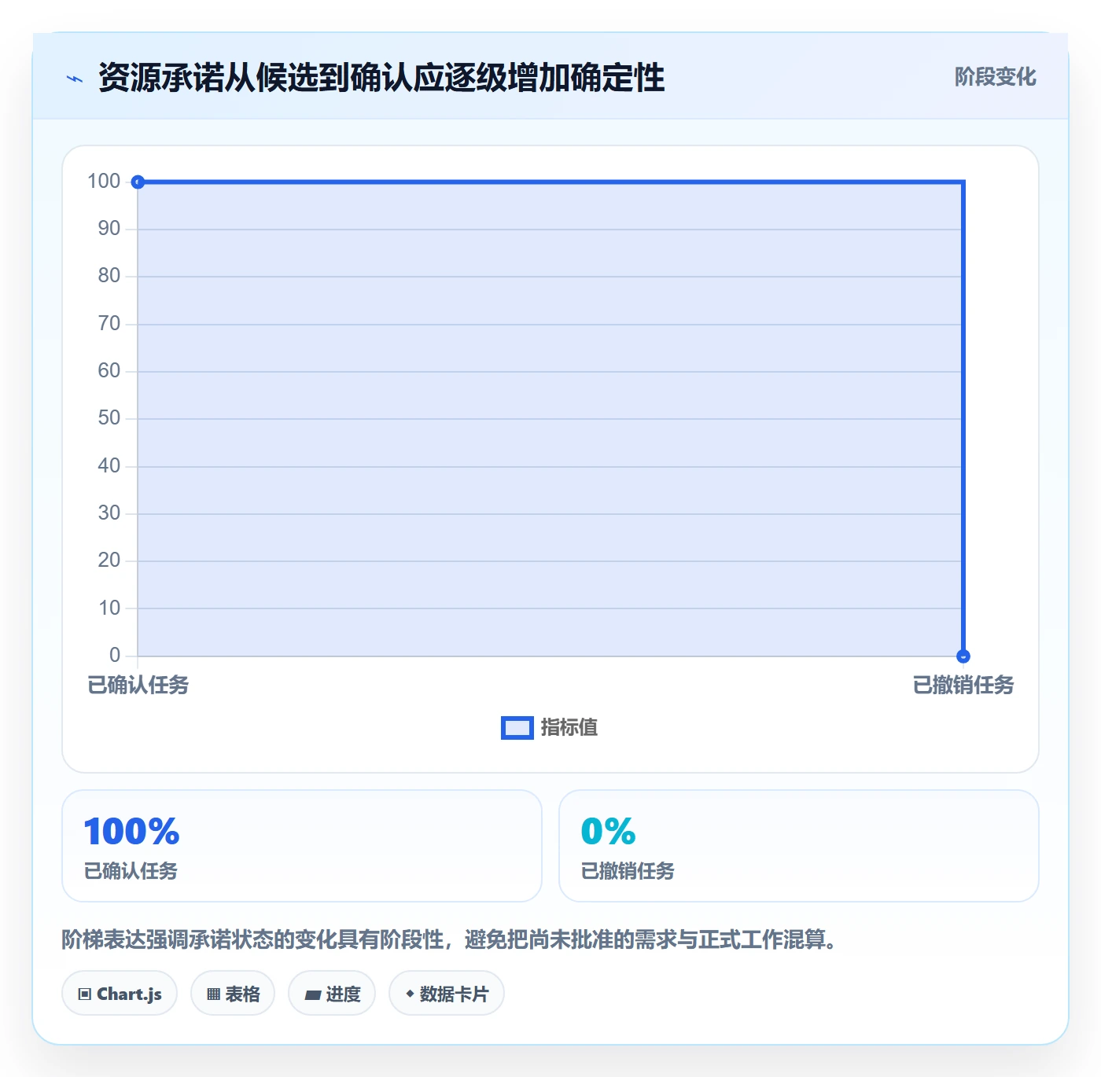1101x1077 pixels.
Task: Select the data point at 已确认任务 on chart
Action: click(x=138, y=182)
